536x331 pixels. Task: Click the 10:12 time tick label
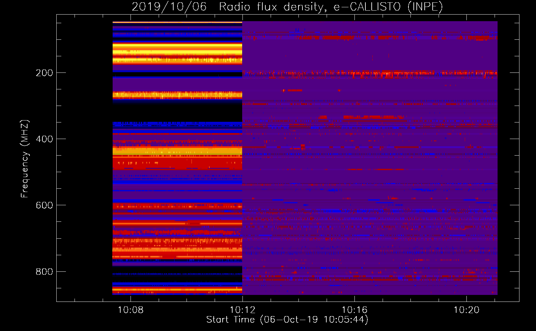[x=243, y=310]
